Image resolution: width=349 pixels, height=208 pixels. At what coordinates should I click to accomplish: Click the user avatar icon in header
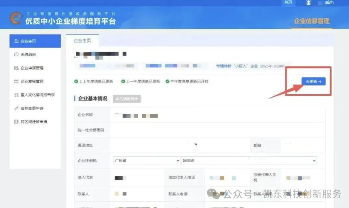point(308,3)
